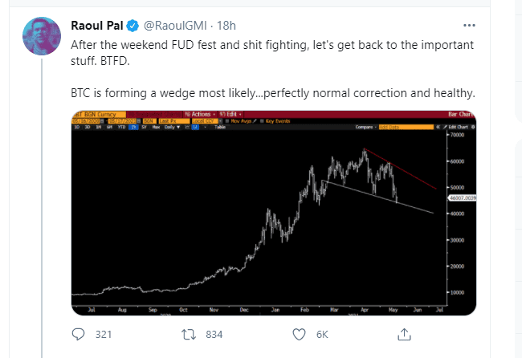Click the red wedge trendline

pos(402,169)
